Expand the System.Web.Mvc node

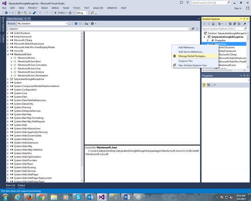tap(8, 153)
